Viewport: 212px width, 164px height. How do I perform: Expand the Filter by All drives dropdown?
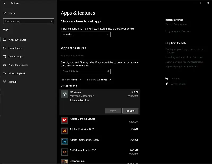point(99,80)
